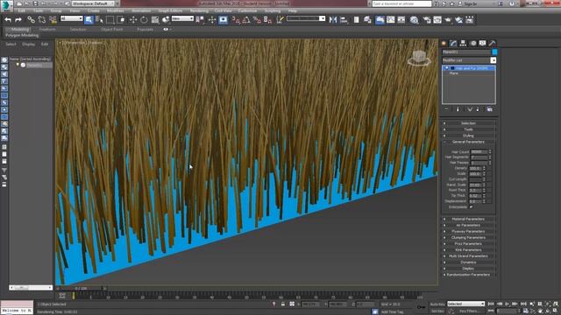This screenshot has width=561, height=315.
Task: Expand the Material Parameters rollout
Action: click(469, 219)
